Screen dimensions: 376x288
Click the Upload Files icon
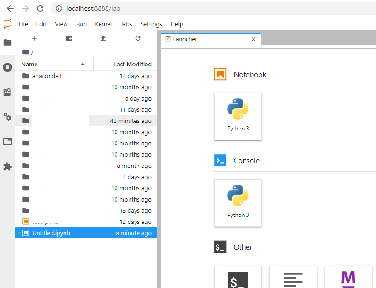[103, 38]
